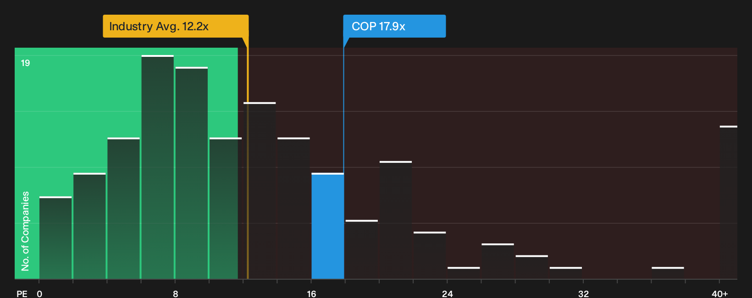Click the 40+ PE bar

tap(728, 202)
